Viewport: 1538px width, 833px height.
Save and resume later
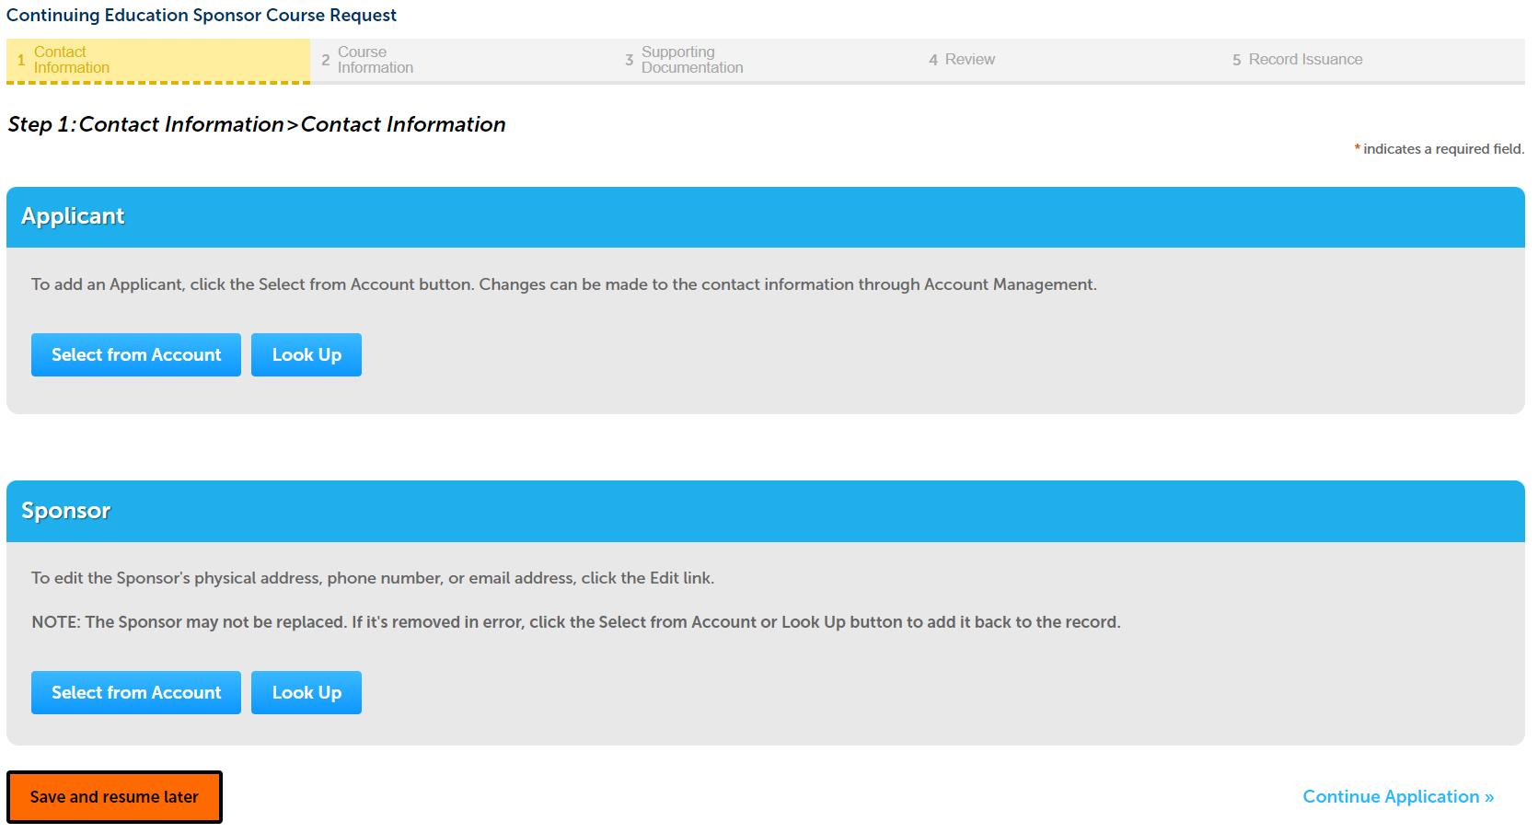tap(114, 797)
